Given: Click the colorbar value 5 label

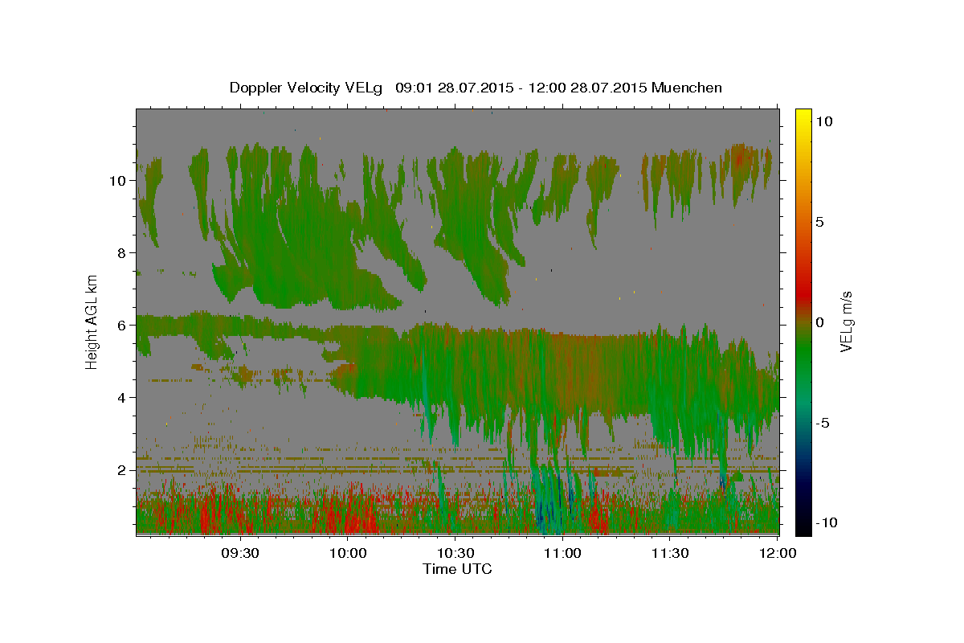Looking at the screenshot, I should [819, 221].
